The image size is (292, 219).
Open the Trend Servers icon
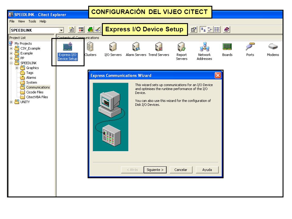[159, 49]
